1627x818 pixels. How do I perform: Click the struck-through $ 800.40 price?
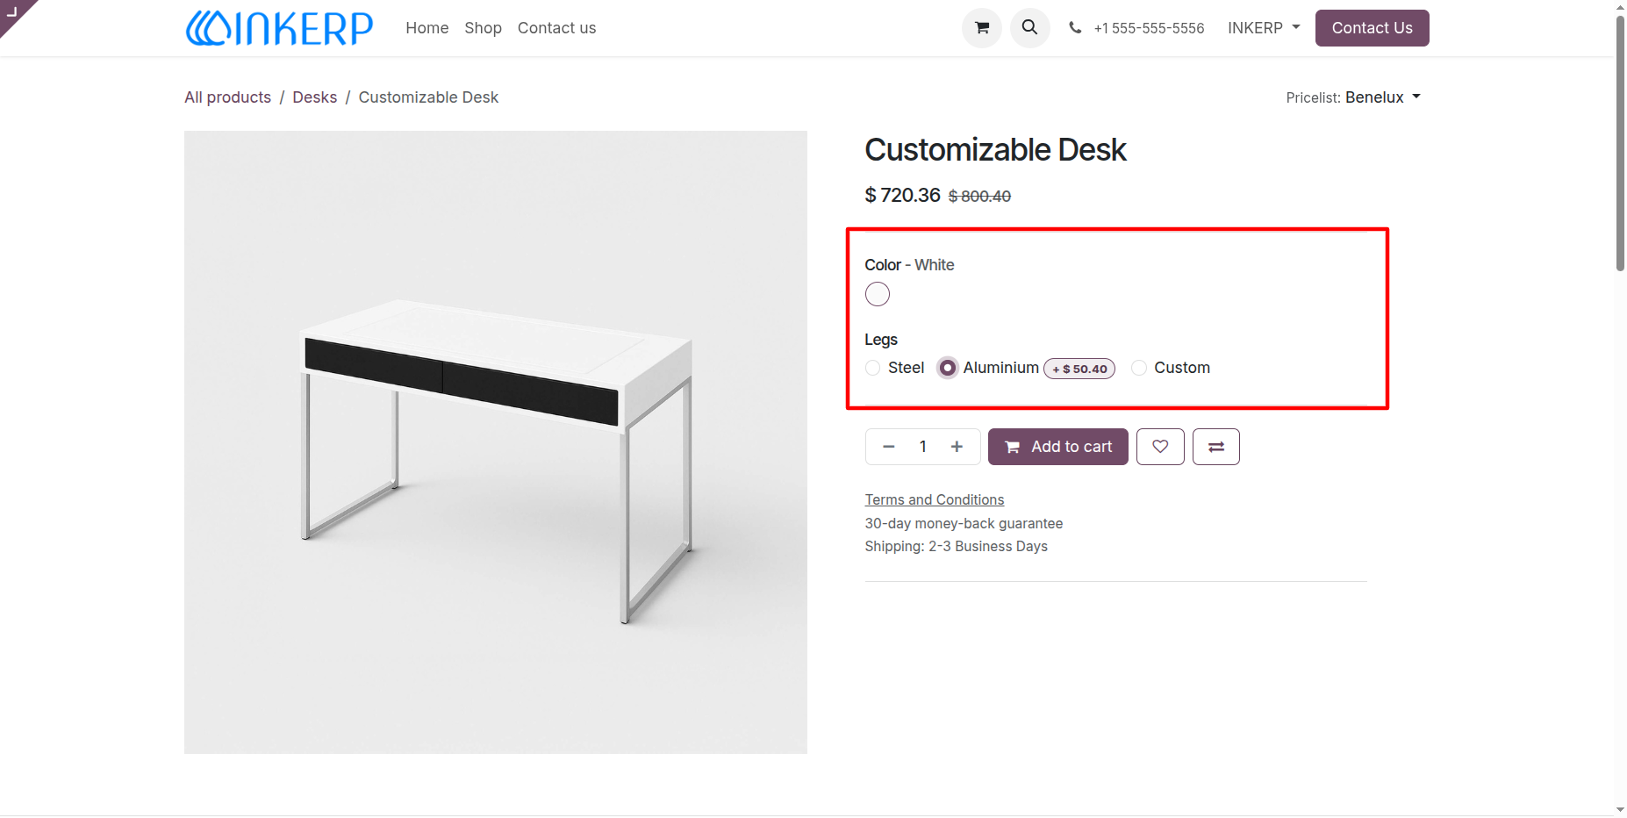(979, 197)
